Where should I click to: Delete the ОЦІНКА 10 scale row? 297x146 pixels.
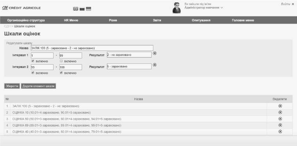pyautogui.click(x=280, y=112)
